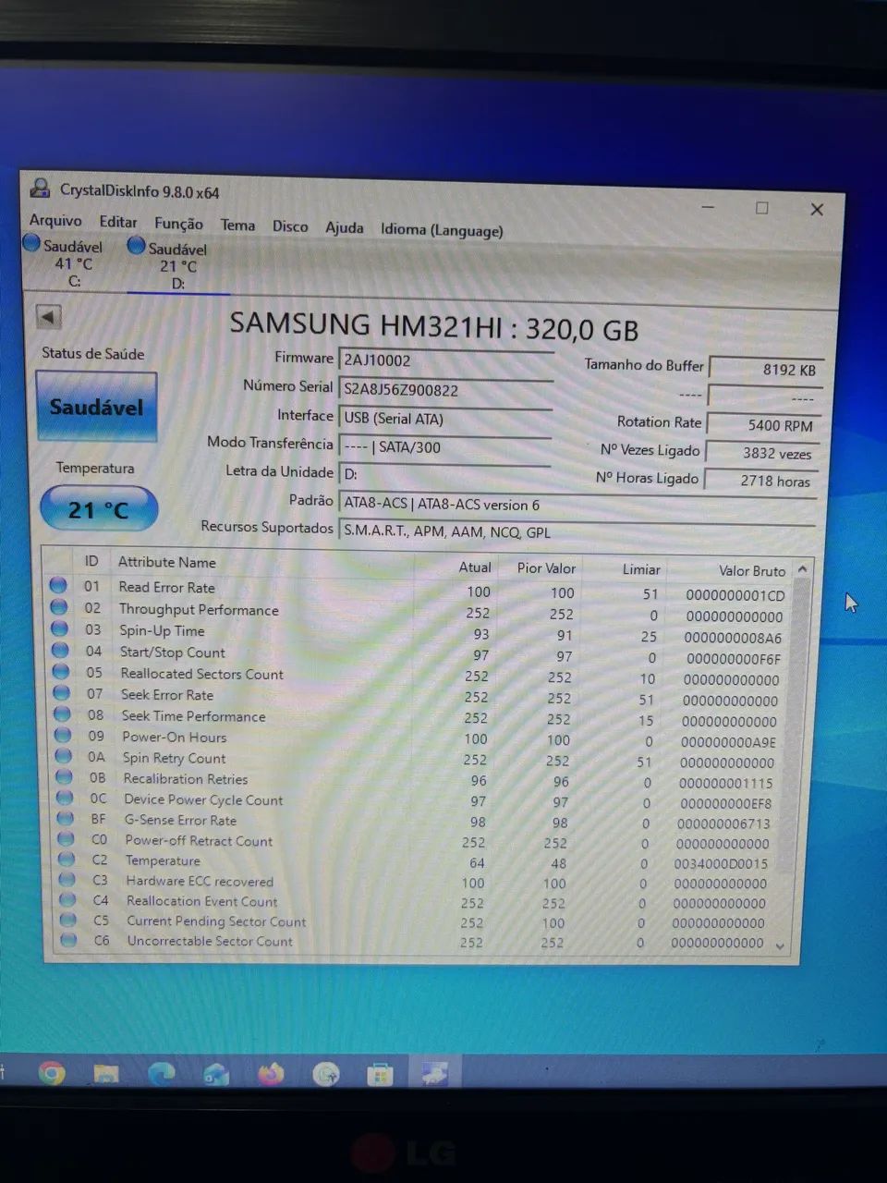Open the Disco menu
Image resolution: width=887 pixels, height=1183 pixels.
pos(290,226)
